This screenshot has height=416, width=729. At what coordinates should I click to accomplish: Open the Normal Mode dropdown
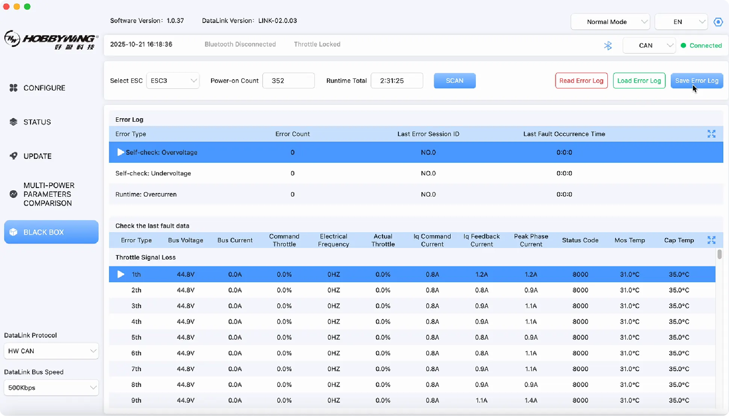click(610, 22)
